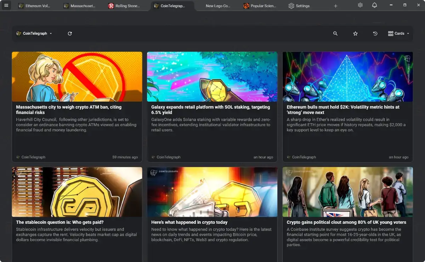Expand the CoinTelegraph feed dropdown
Viewport: 425px width, 262px height.
[x=34, y=33]
